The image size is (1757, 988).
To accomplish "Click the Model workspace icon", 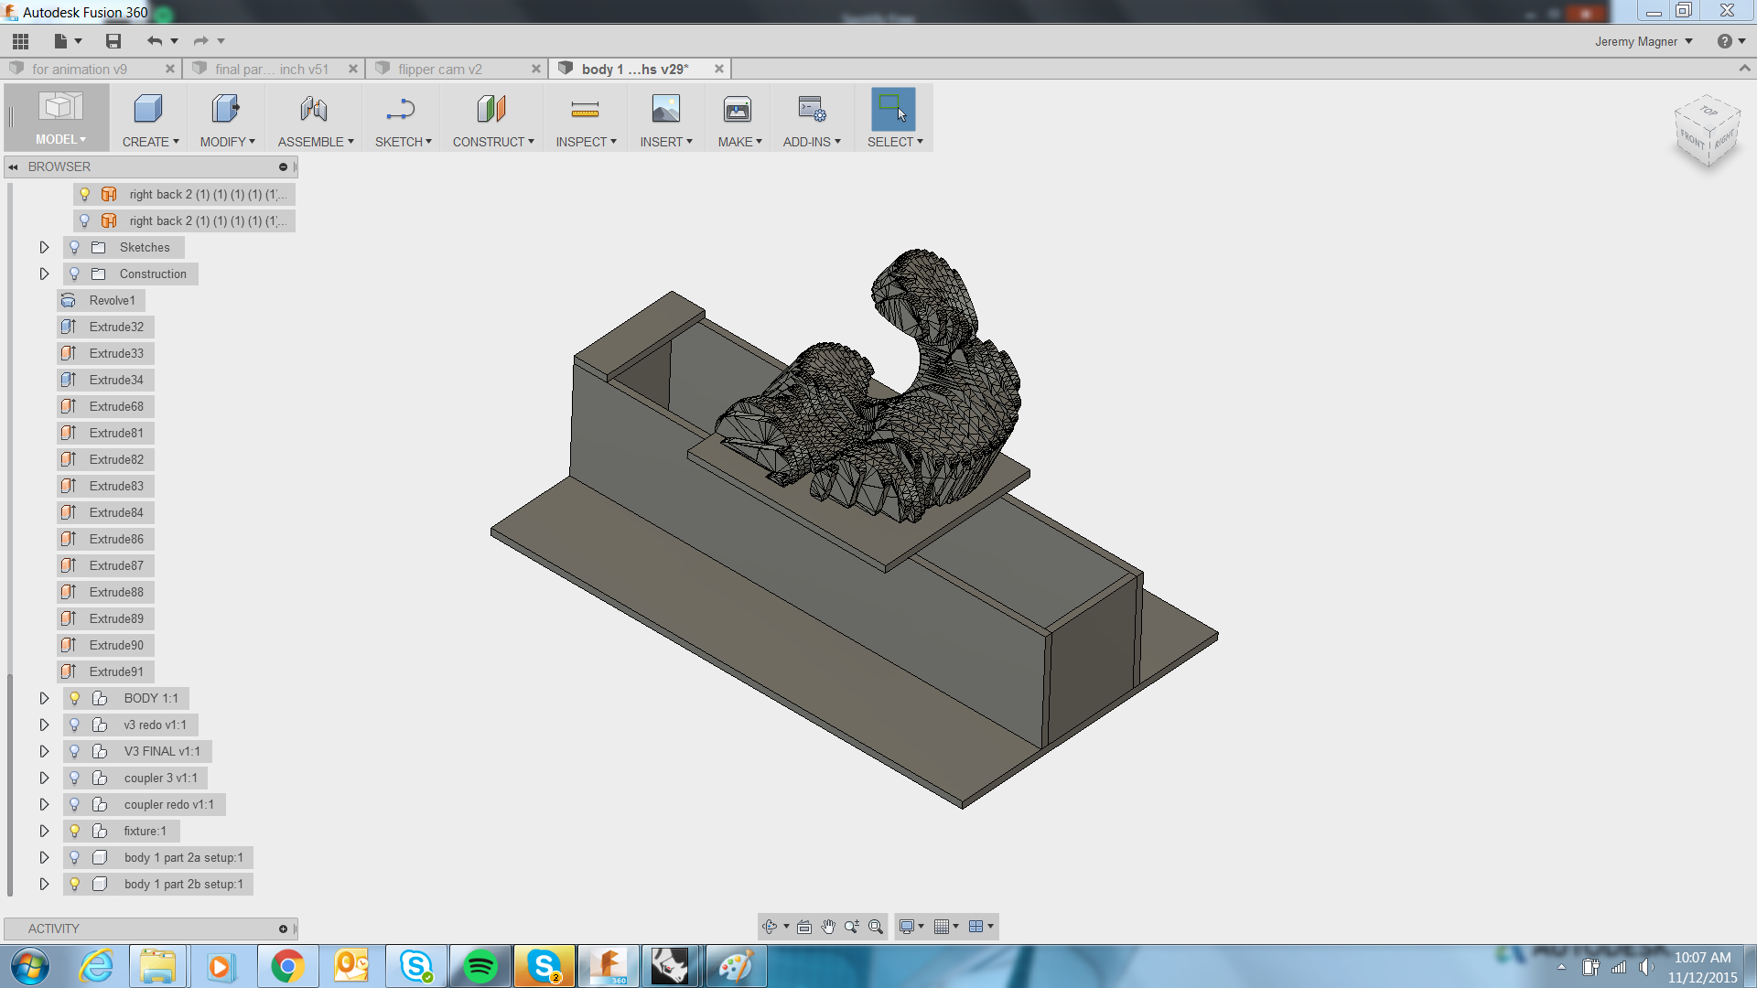I will pos(60,107).
